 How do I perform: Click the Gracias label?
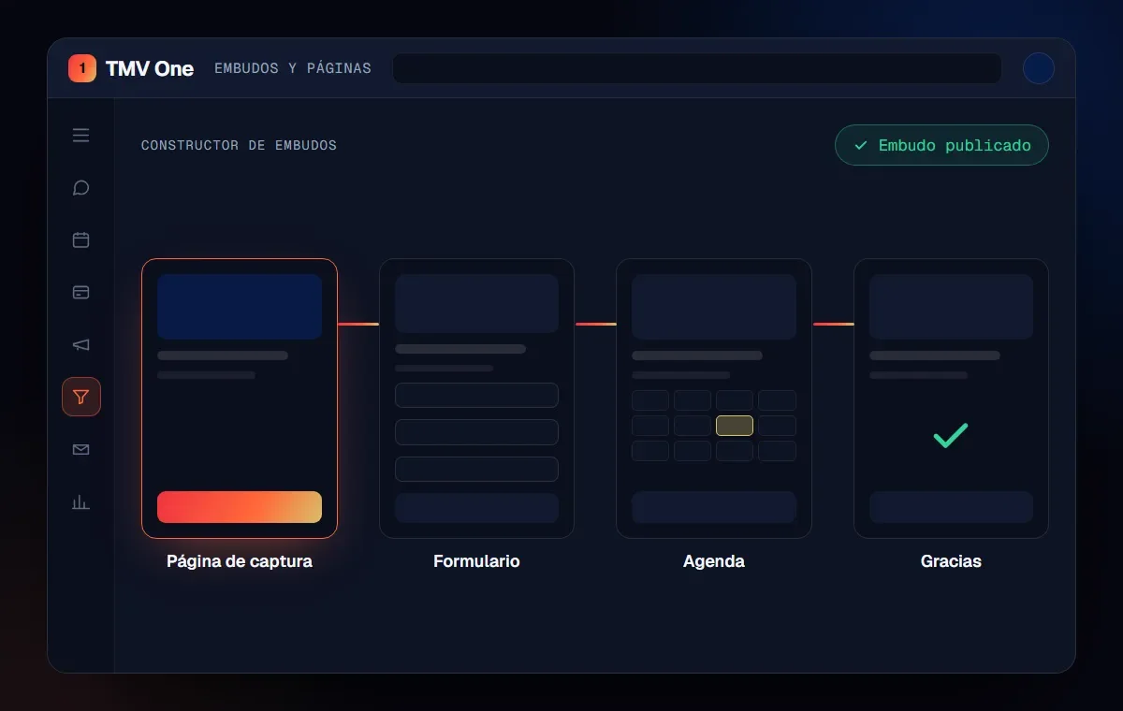(951, 561)
